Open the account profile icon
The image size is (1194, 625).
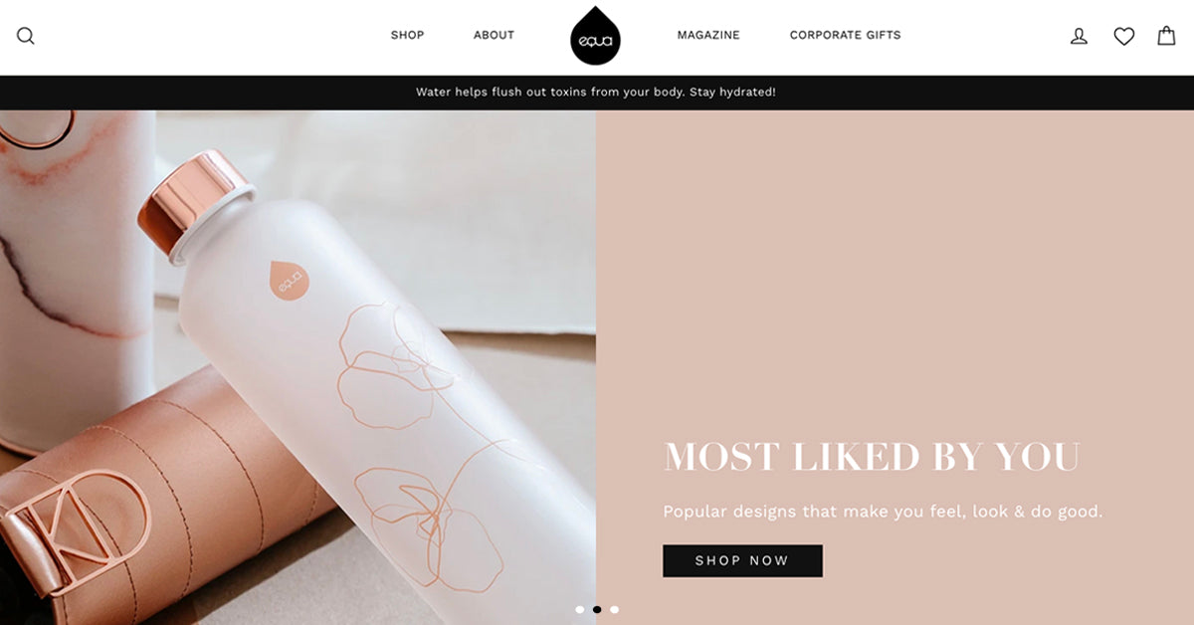tap(1079, 36)
